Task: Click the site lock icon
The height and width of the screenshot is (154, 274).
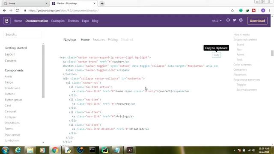Action: point(25,10)
